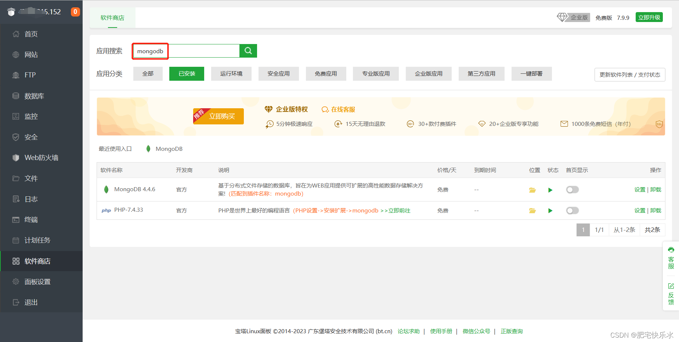Open the 终端 sidebar item
The image size is (679, 342).
point(41,220)
